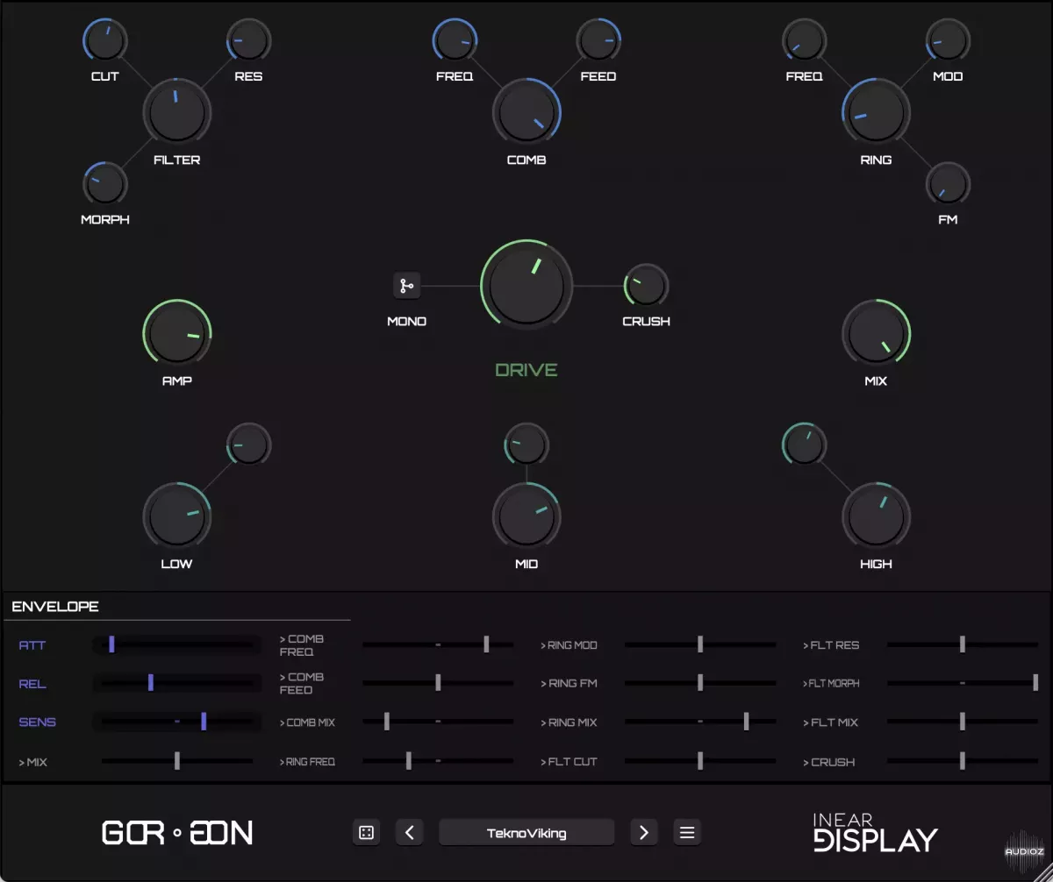Click the randomize preset dice icon

click(x=367, y=833)
